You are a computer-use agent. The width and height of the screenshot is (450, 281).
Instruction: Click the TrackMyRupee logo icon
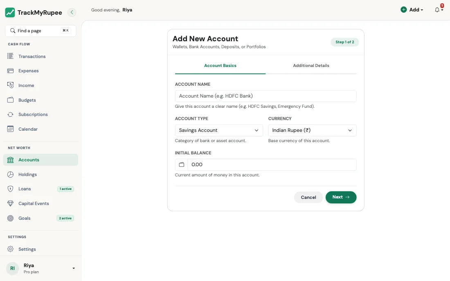pos(10,12)
